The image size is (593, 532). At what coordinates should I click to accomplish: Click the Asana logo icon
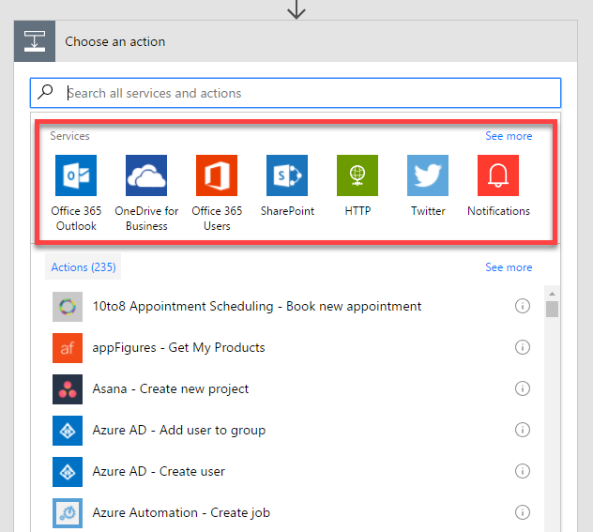coord(68,389)
